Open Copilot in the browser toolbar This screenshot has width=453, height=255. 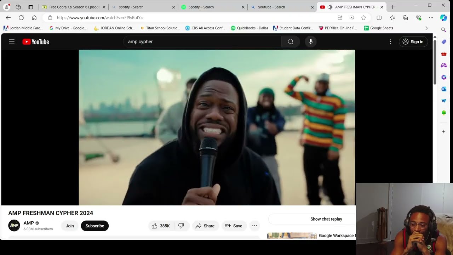point(443,18)
